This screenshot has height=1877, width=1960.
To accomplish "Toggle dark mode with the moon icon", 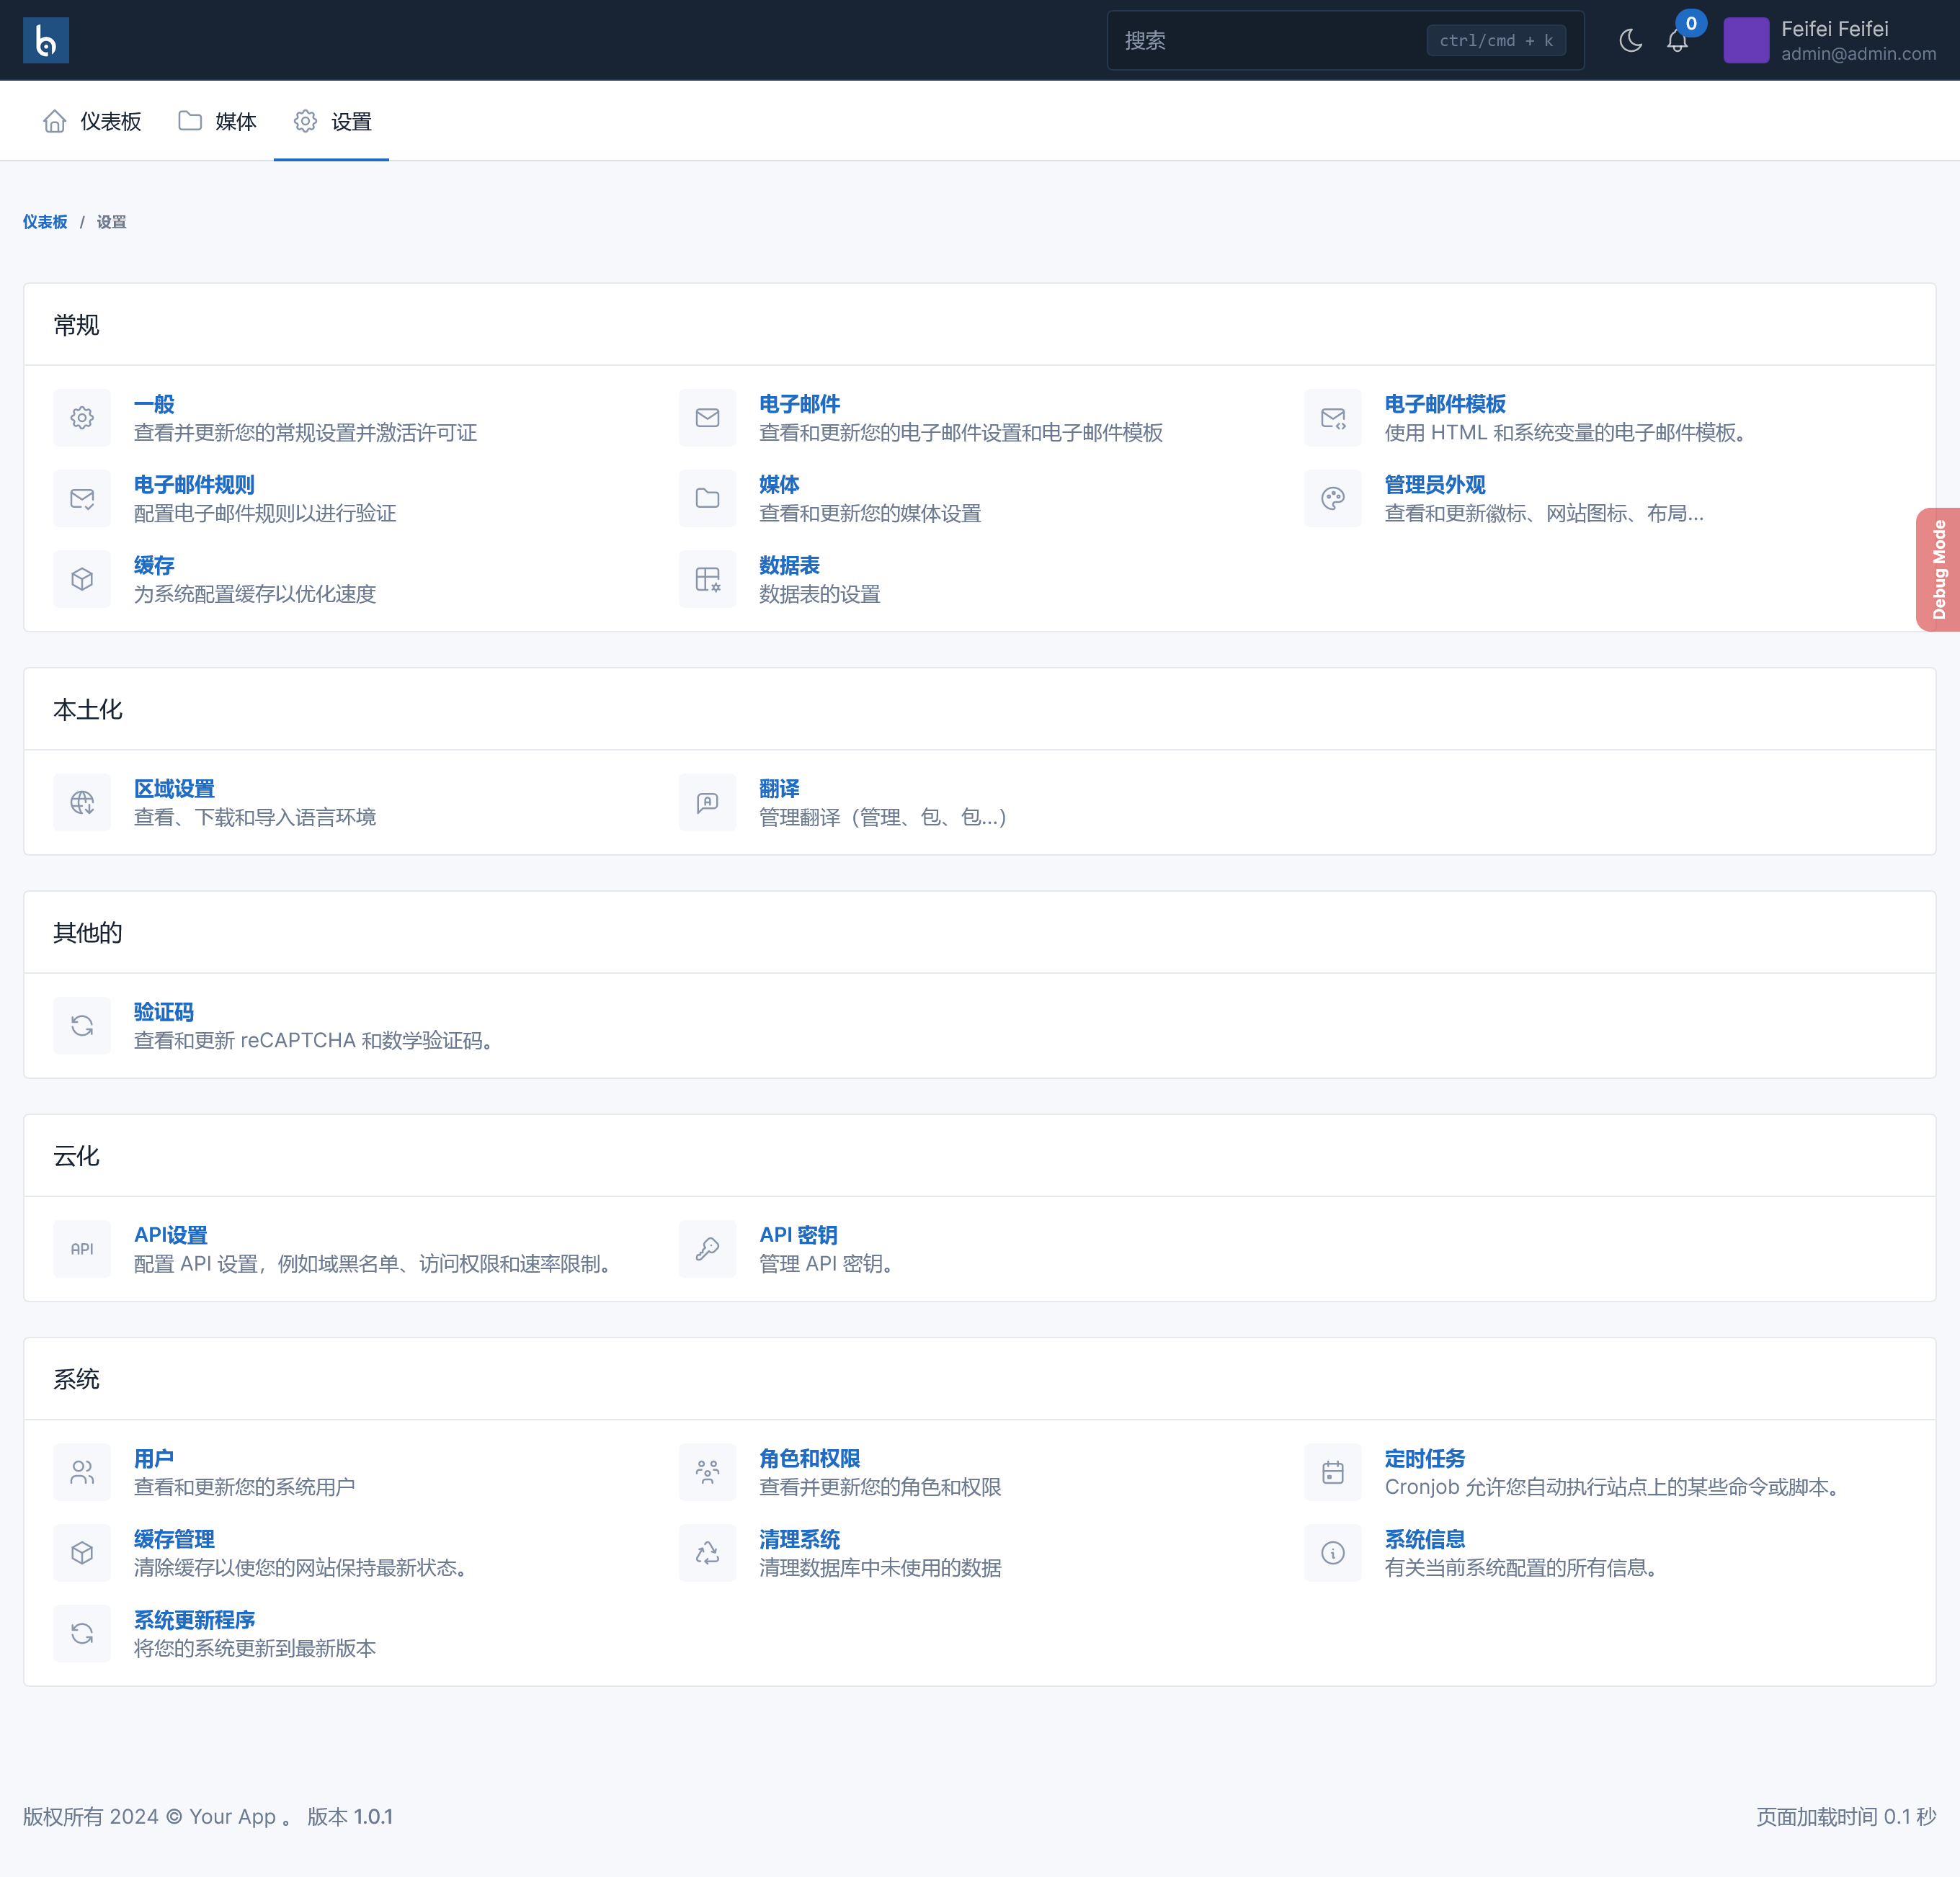I will point(1630,40).
